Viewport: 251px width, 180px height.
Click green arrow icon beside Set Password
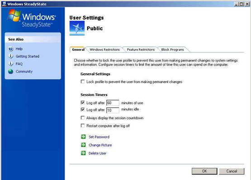click(83, 137)
